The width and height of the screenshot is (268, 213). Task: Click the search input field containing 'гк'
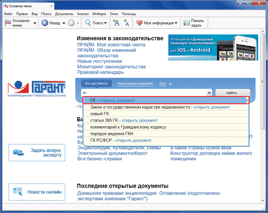(143, 92)
